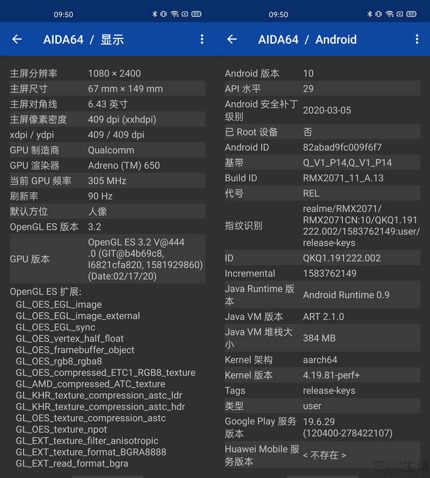Image resolution: width=430 pixels, height=478 pixels.
Task: Tap GL_OES_EGL_sync extension entry
Action: click(x=56, y=327)
